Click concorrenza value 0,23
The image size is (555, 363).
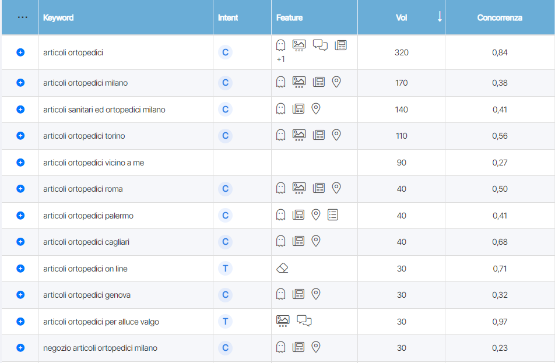coord(500,348)
